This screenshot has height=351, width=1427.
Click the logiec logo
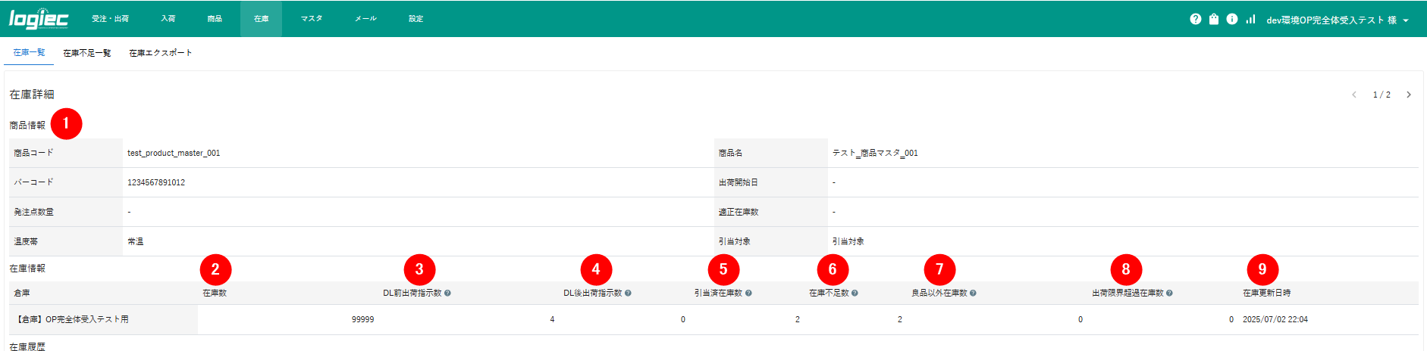point(38,19)
